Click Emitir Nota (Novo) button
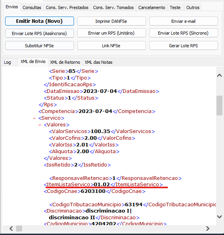Screen dimensions: 224x235 pos(39,21)
